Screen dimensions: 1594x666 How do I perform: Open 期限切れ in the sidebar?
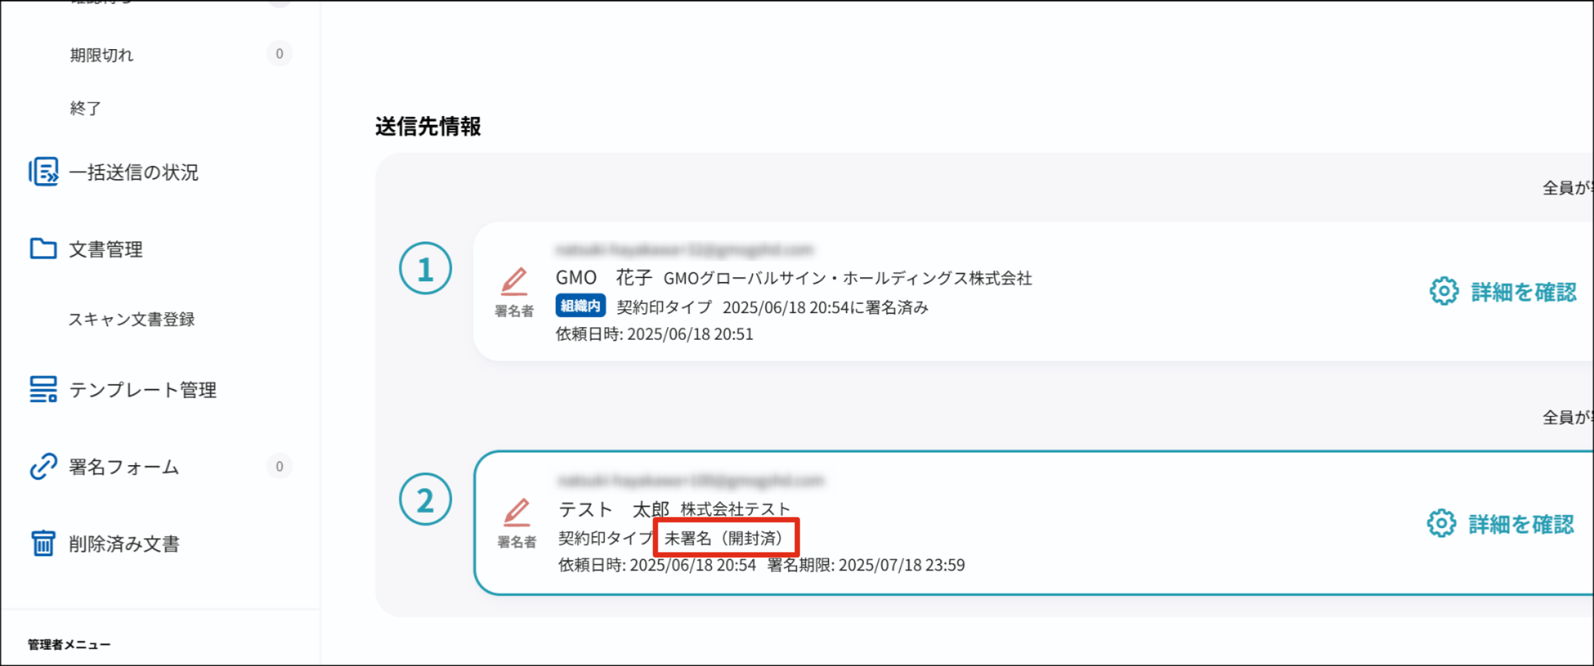tap(101, 54)
